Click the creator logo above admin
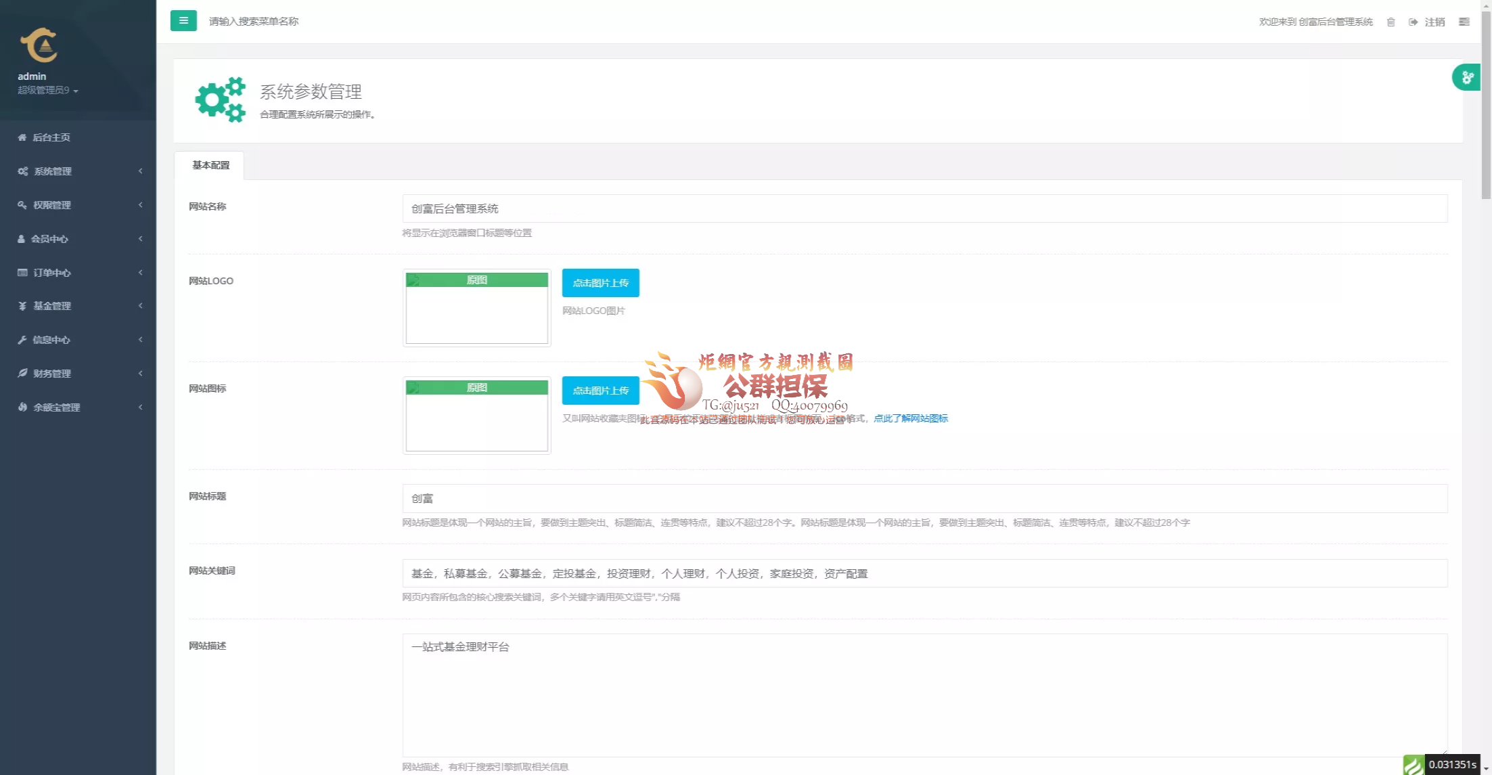Viewport: 1492px width, 775px height. click(39, 45)
